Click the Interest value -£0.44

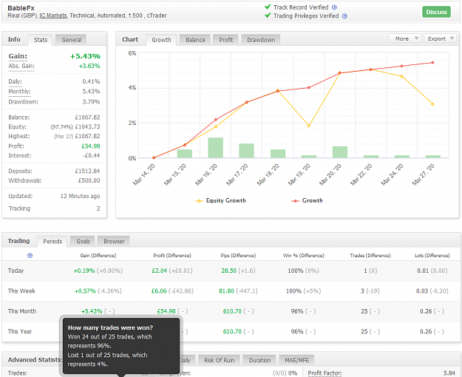(x=92, y=156)
